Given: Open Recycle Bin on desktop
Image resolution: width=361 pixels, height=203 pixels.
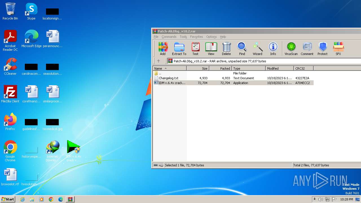Looking at the screenshot, I should click(x=10, y=11).
